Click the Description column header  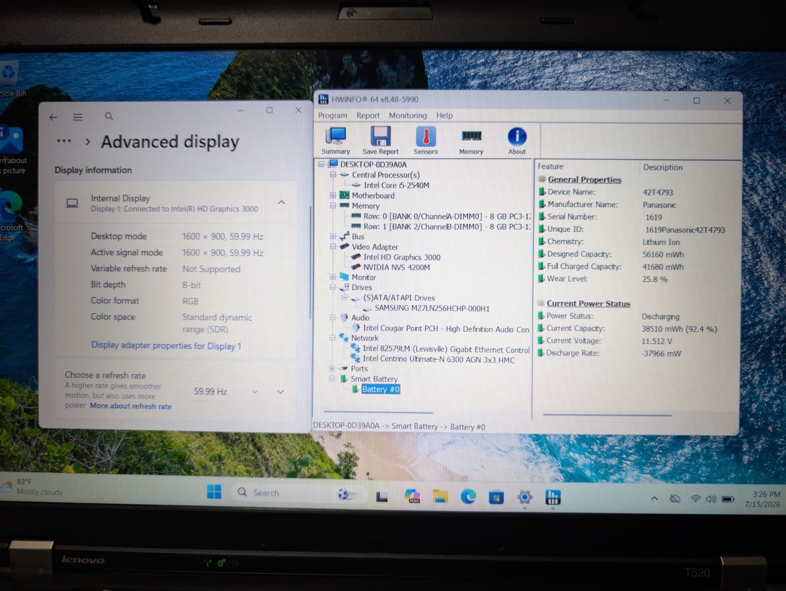(x=663, y=167)
